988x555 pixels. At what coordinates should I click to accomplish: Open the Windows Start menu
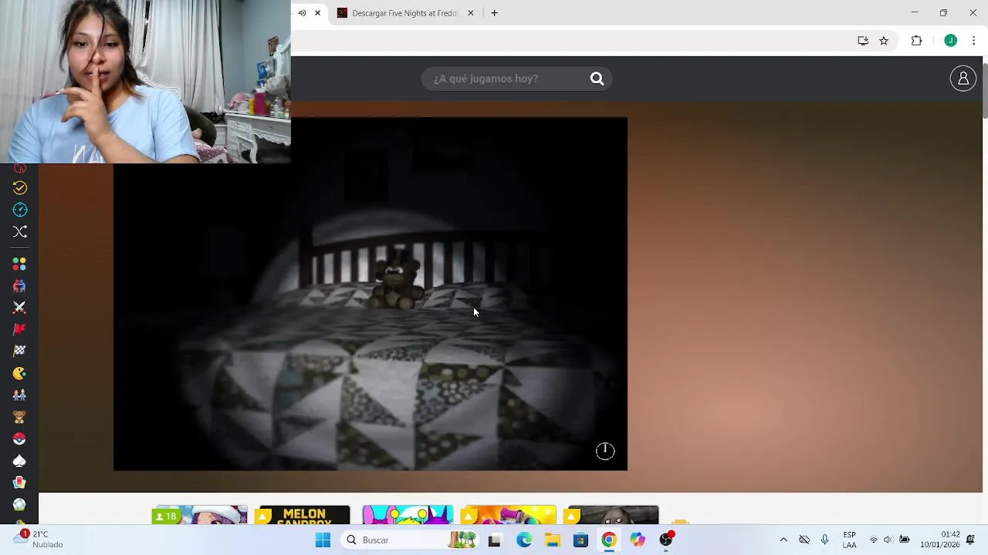[323, 540]
